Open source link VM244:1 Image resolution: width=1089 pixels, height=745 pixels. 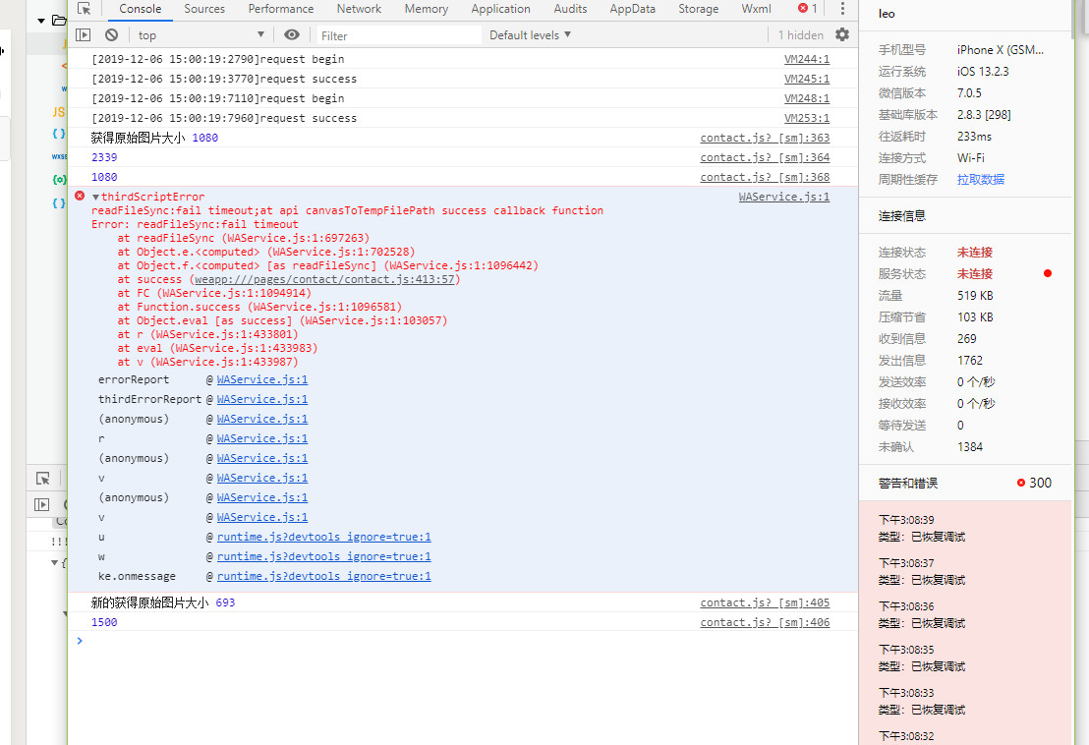[807, 59]
